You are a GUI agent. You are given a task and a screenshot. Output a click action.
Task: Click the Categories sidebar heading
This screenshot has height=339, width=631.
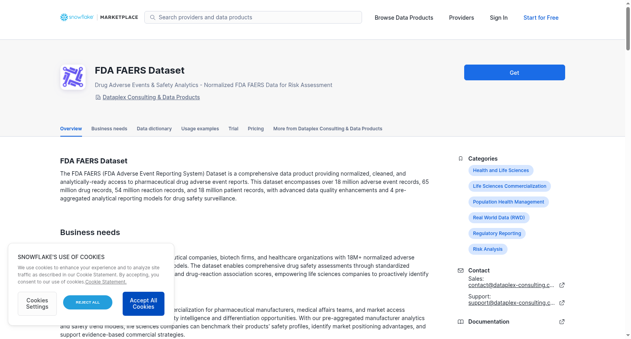(x=483, y=159)
